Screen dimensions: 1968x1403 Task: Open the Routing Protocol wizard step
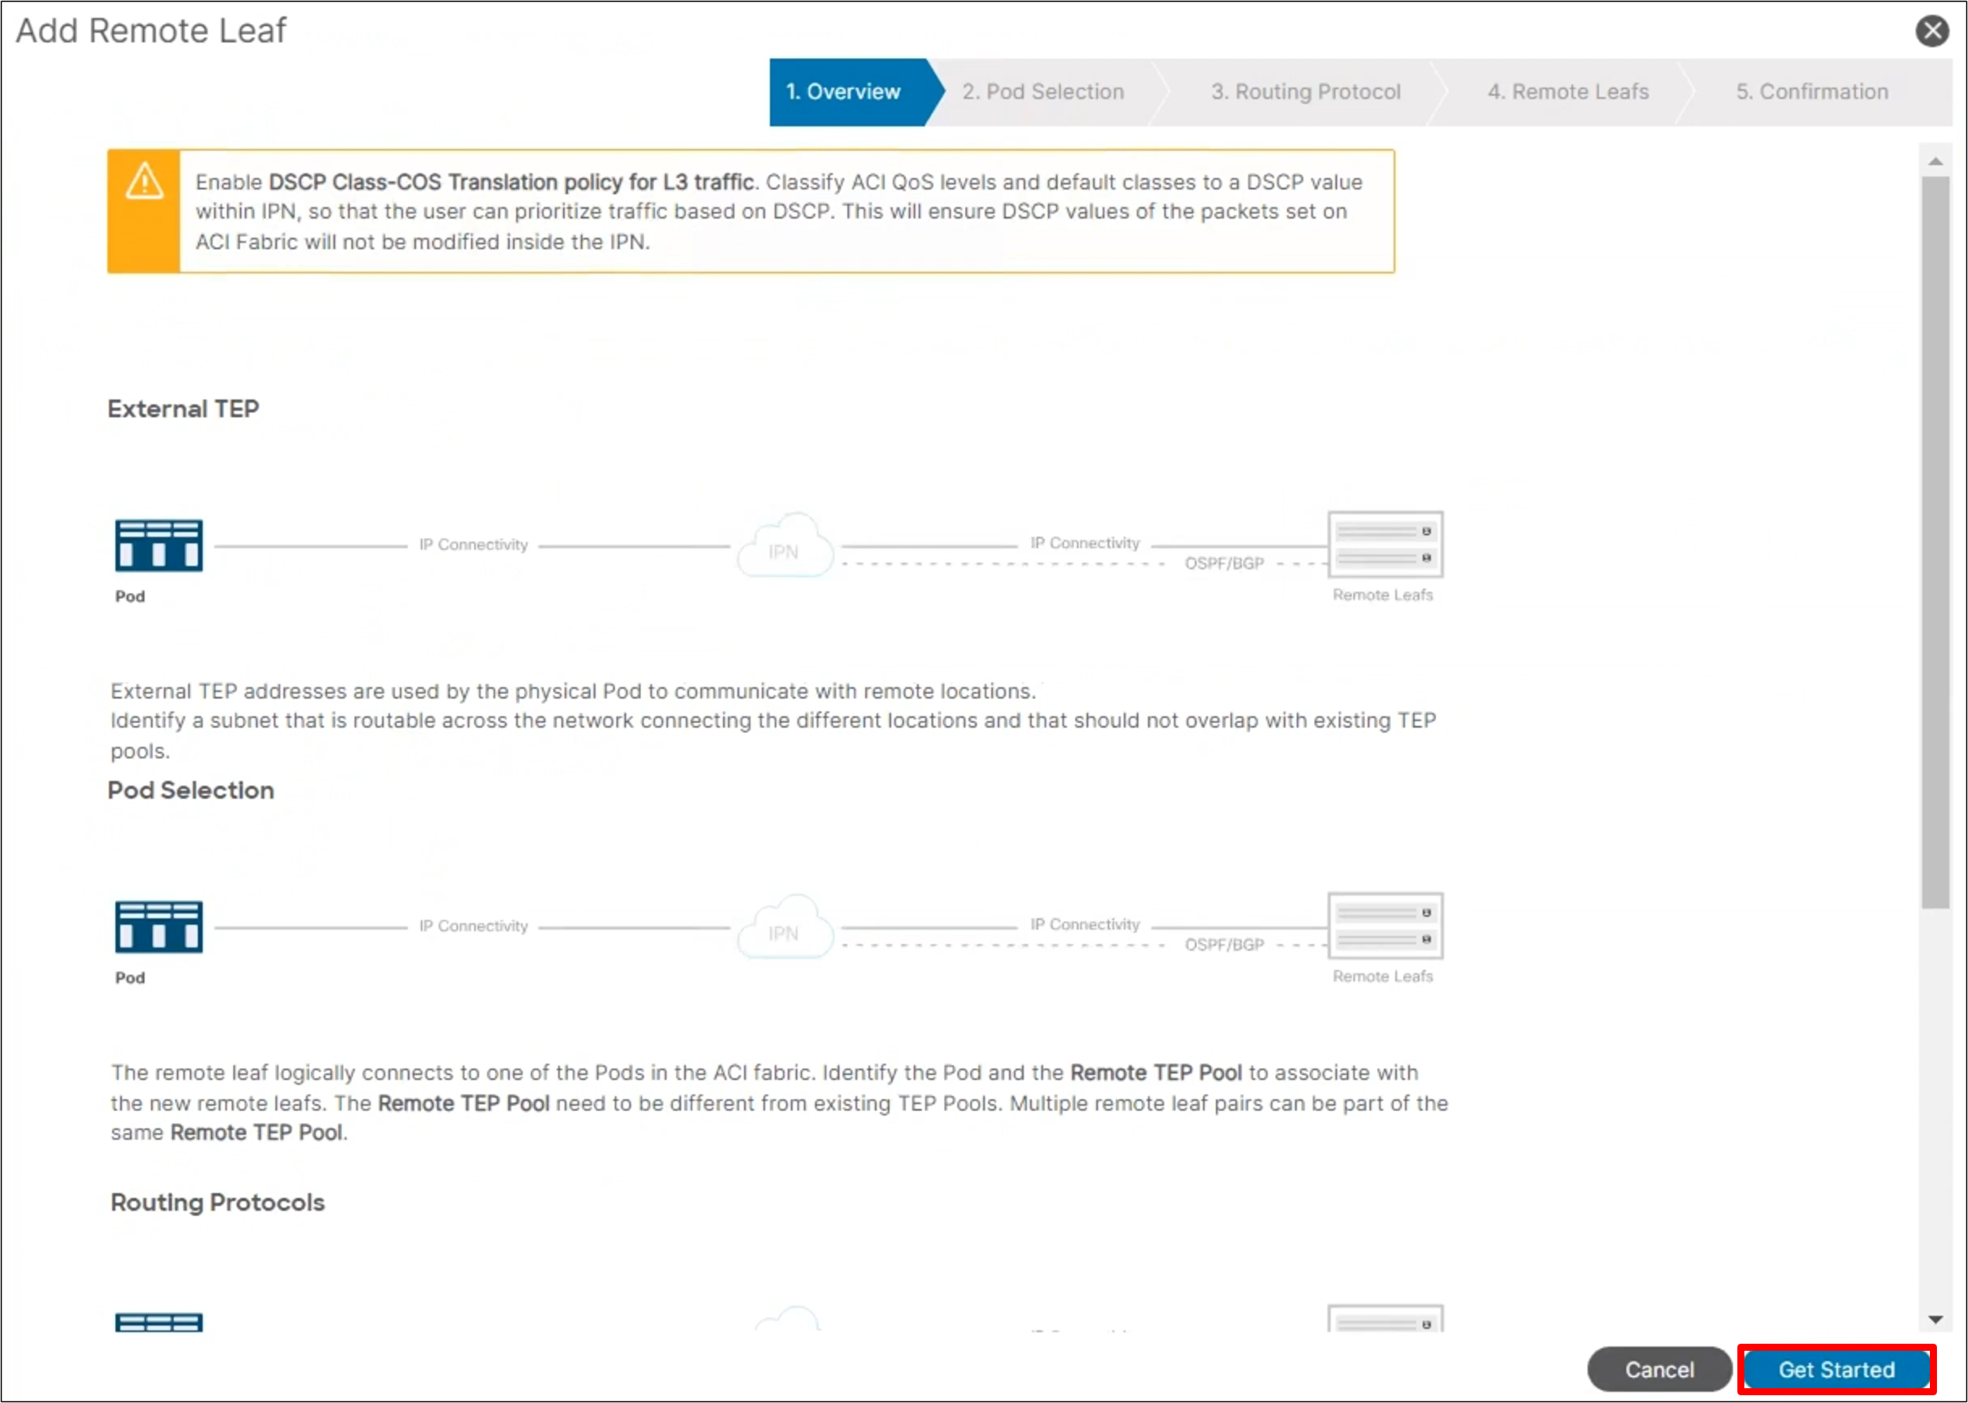tap(1306, 92)
